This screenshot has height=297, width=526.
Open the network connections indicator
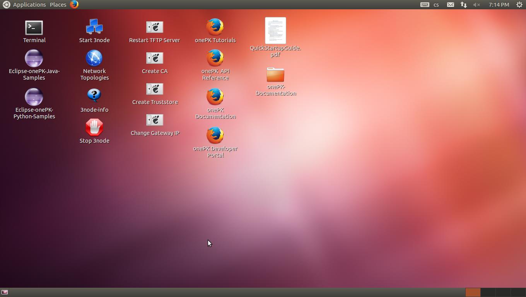tap(463, 5)
